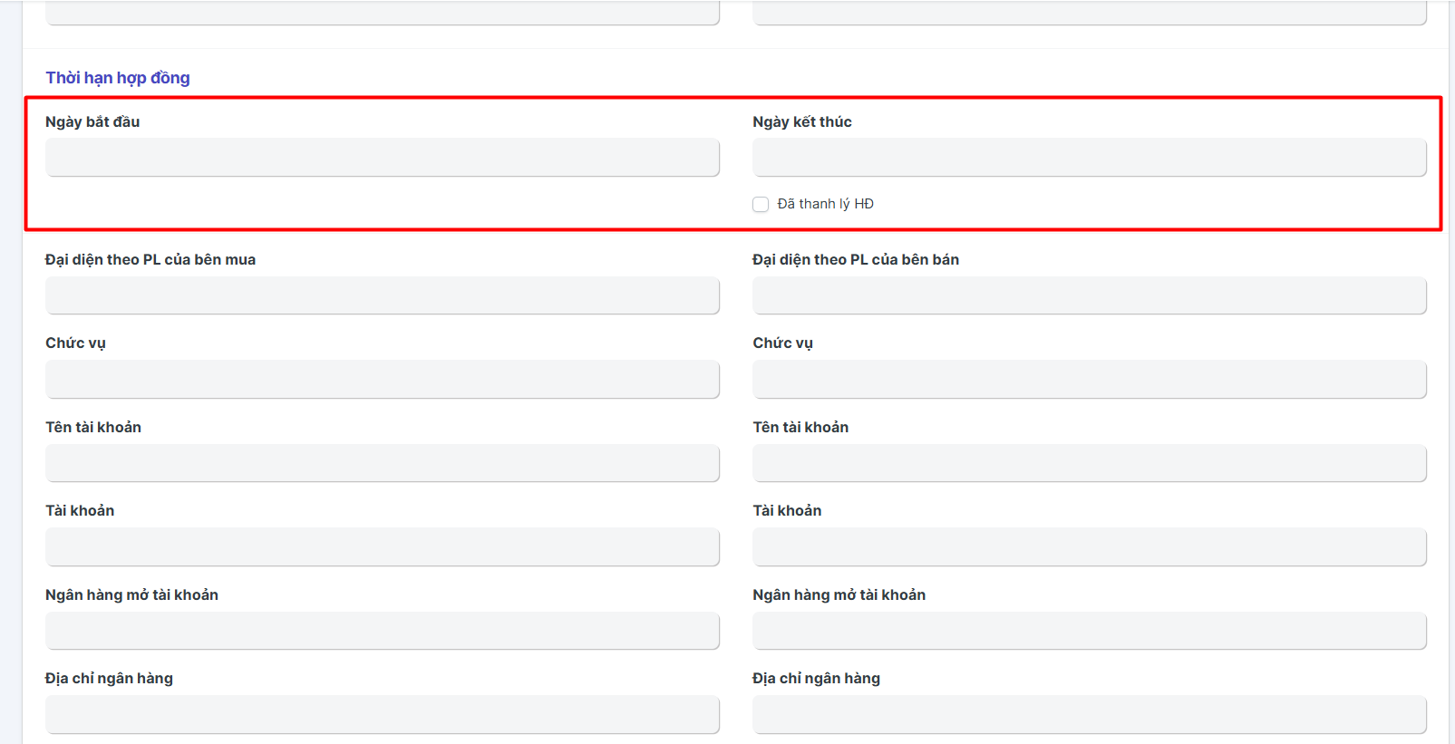Tick the 'Đã thanh lý HĐ' checkbox

tap(761, 205)
